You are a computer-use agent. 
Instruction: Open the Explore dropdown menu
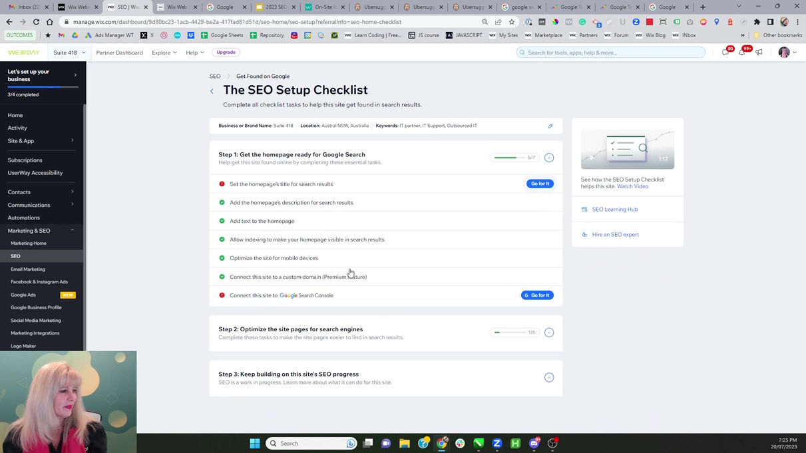coord(164,53)
